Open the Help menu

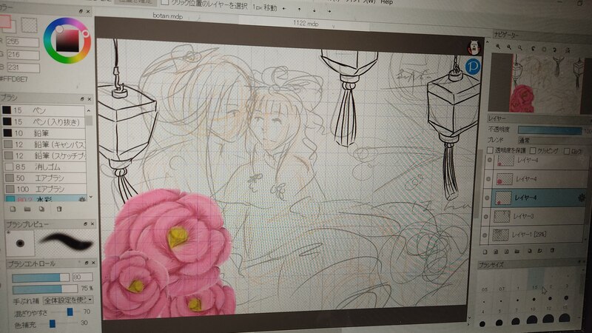pos(386,2)
